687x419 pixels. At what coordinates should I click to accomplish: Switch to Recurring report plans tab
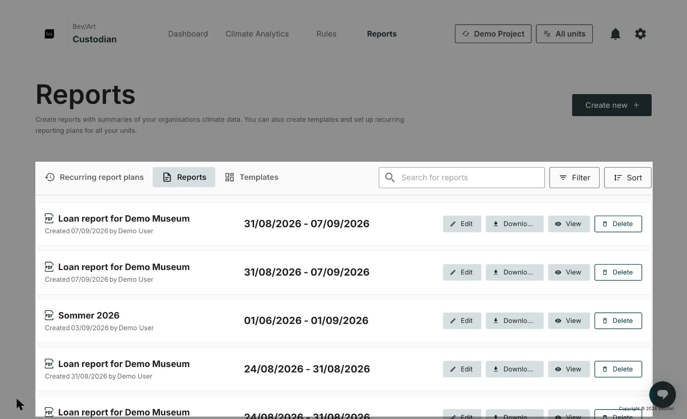coord(94,177)
